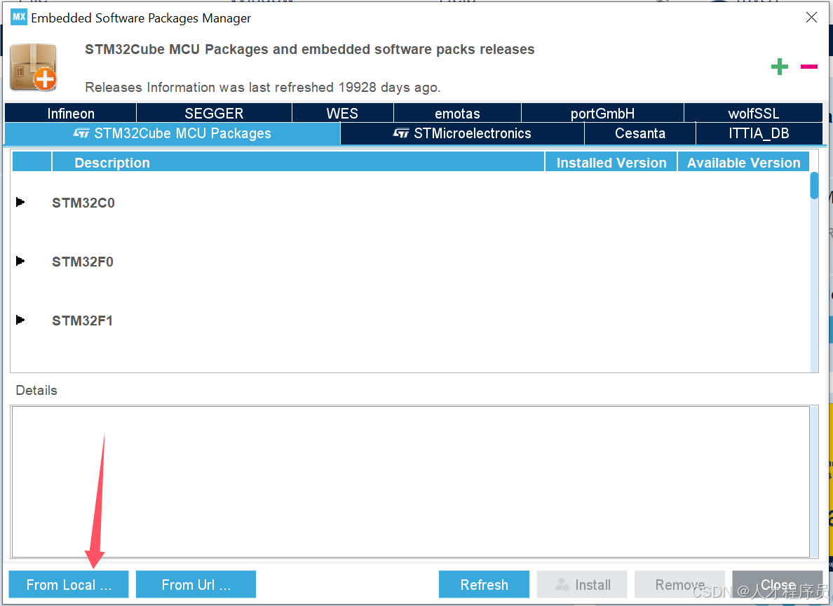
Task: Click the 'Releases Information was last refreshed' text
Action: [x=263, y=87]
